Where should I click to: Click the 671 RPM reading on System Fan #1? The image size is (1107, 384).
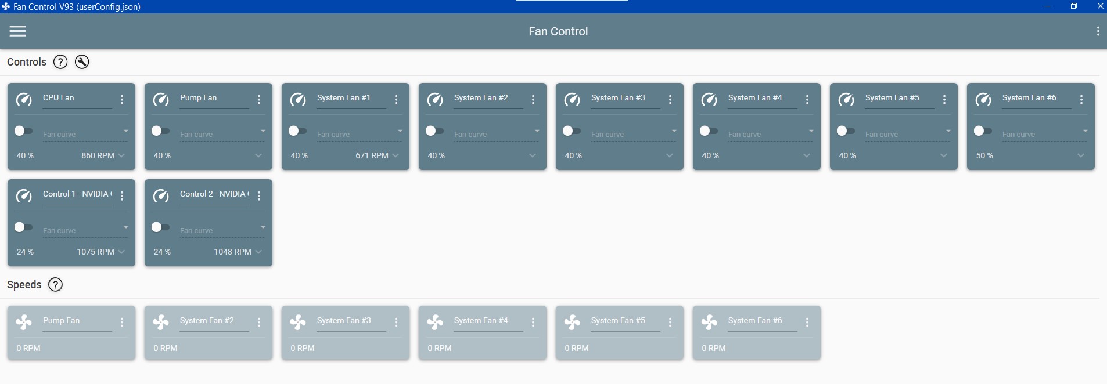point(372,155)
